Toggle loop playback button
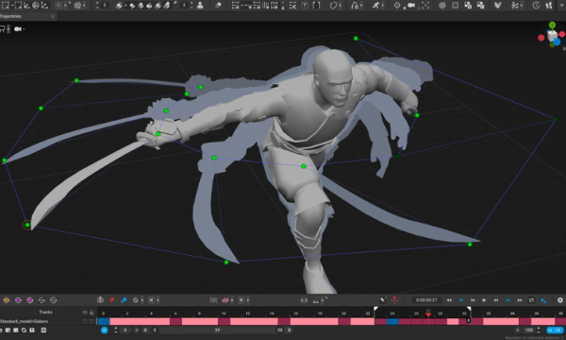Image resolution: width=566 pixels, height=340 pixels. [531, 300]
